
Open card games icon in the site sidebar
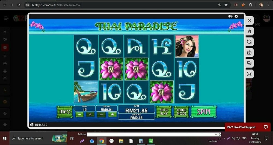tap(5, 40)
